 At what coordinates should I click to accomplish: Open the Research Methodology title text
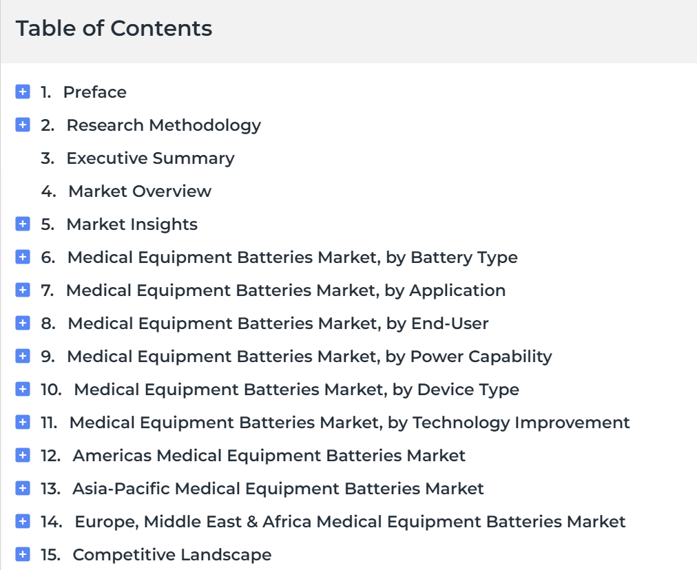(164, 126)
